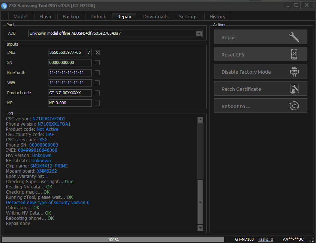Viewport: 316px width, 243px height.
Task: Focus the MP input field
Action: 70,103
